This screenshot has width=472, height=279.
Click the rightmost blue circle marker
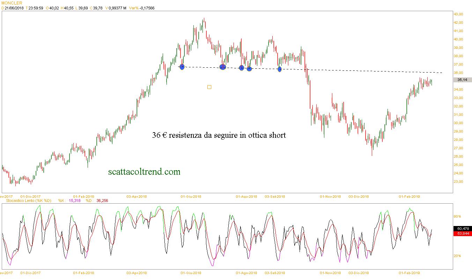click(x=280, y=69)
